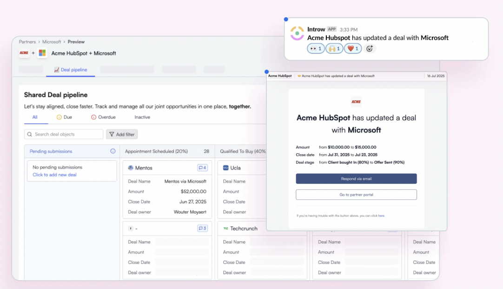Switch to the Inactive tab

[142, 117]
